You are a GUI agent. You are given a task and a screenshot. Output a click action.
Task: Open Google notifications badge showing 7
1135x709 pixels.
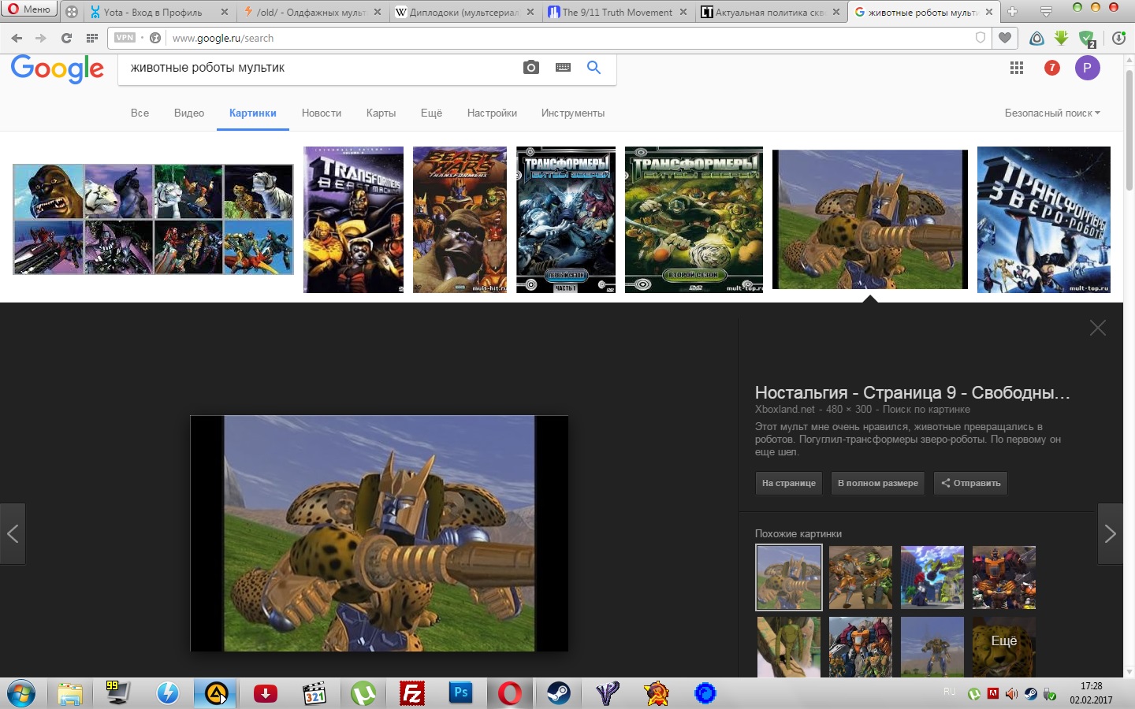[1051, 68]
